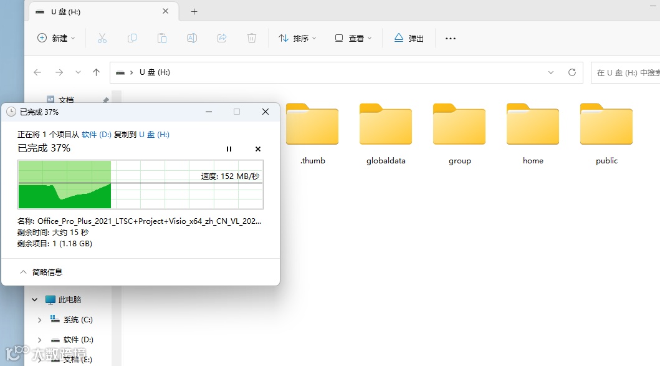Click the Delete trash can icon

(x=252, y=38)
